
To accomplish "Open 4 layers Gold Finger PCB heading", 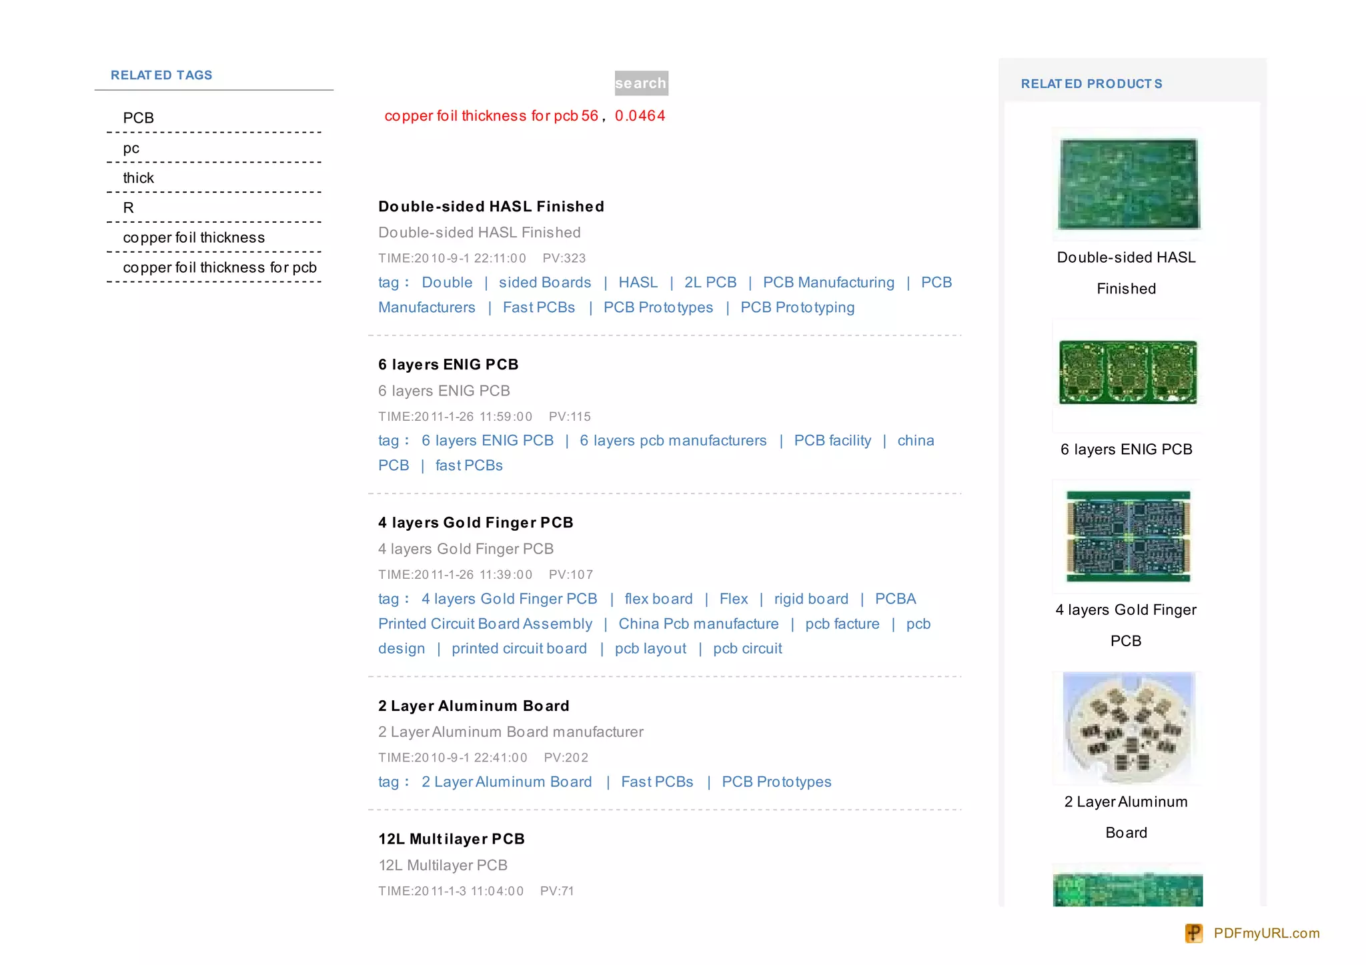I will pyautogui.click(x=476, y=523).
